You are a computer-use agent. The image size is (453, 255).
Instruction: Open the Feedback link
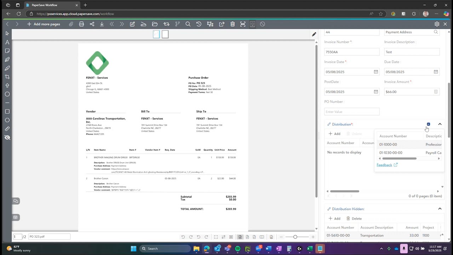click(384, 165)
